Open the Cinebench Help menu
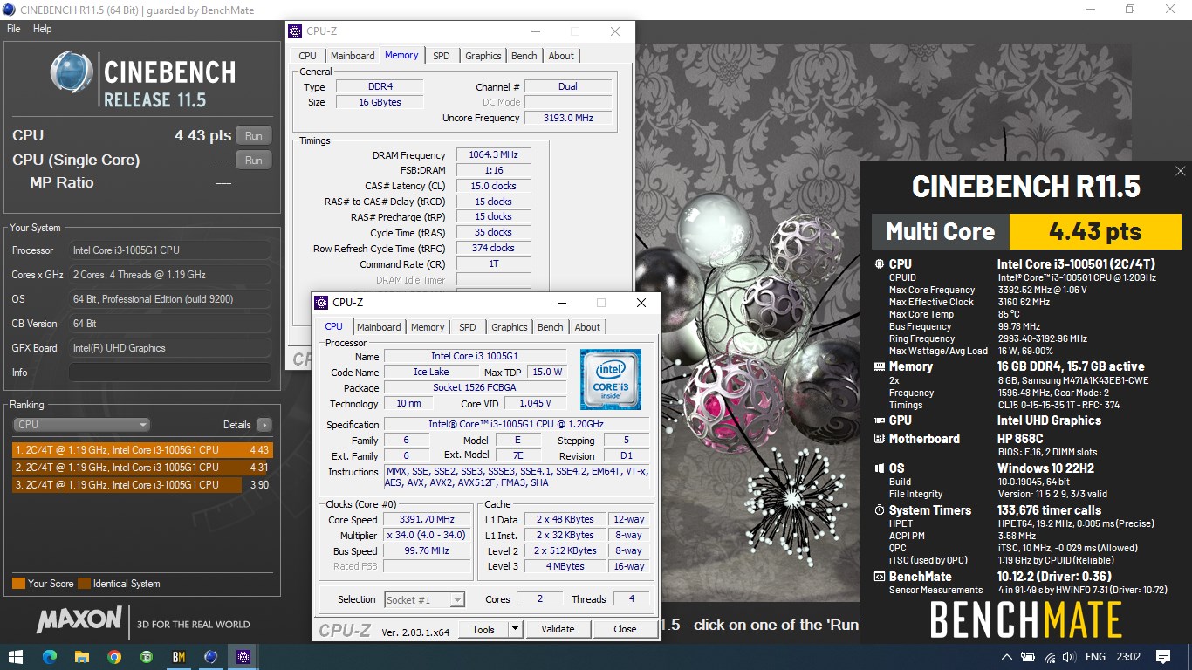Viewport: 1192px width, 670px height. click(x=42, y=29)
